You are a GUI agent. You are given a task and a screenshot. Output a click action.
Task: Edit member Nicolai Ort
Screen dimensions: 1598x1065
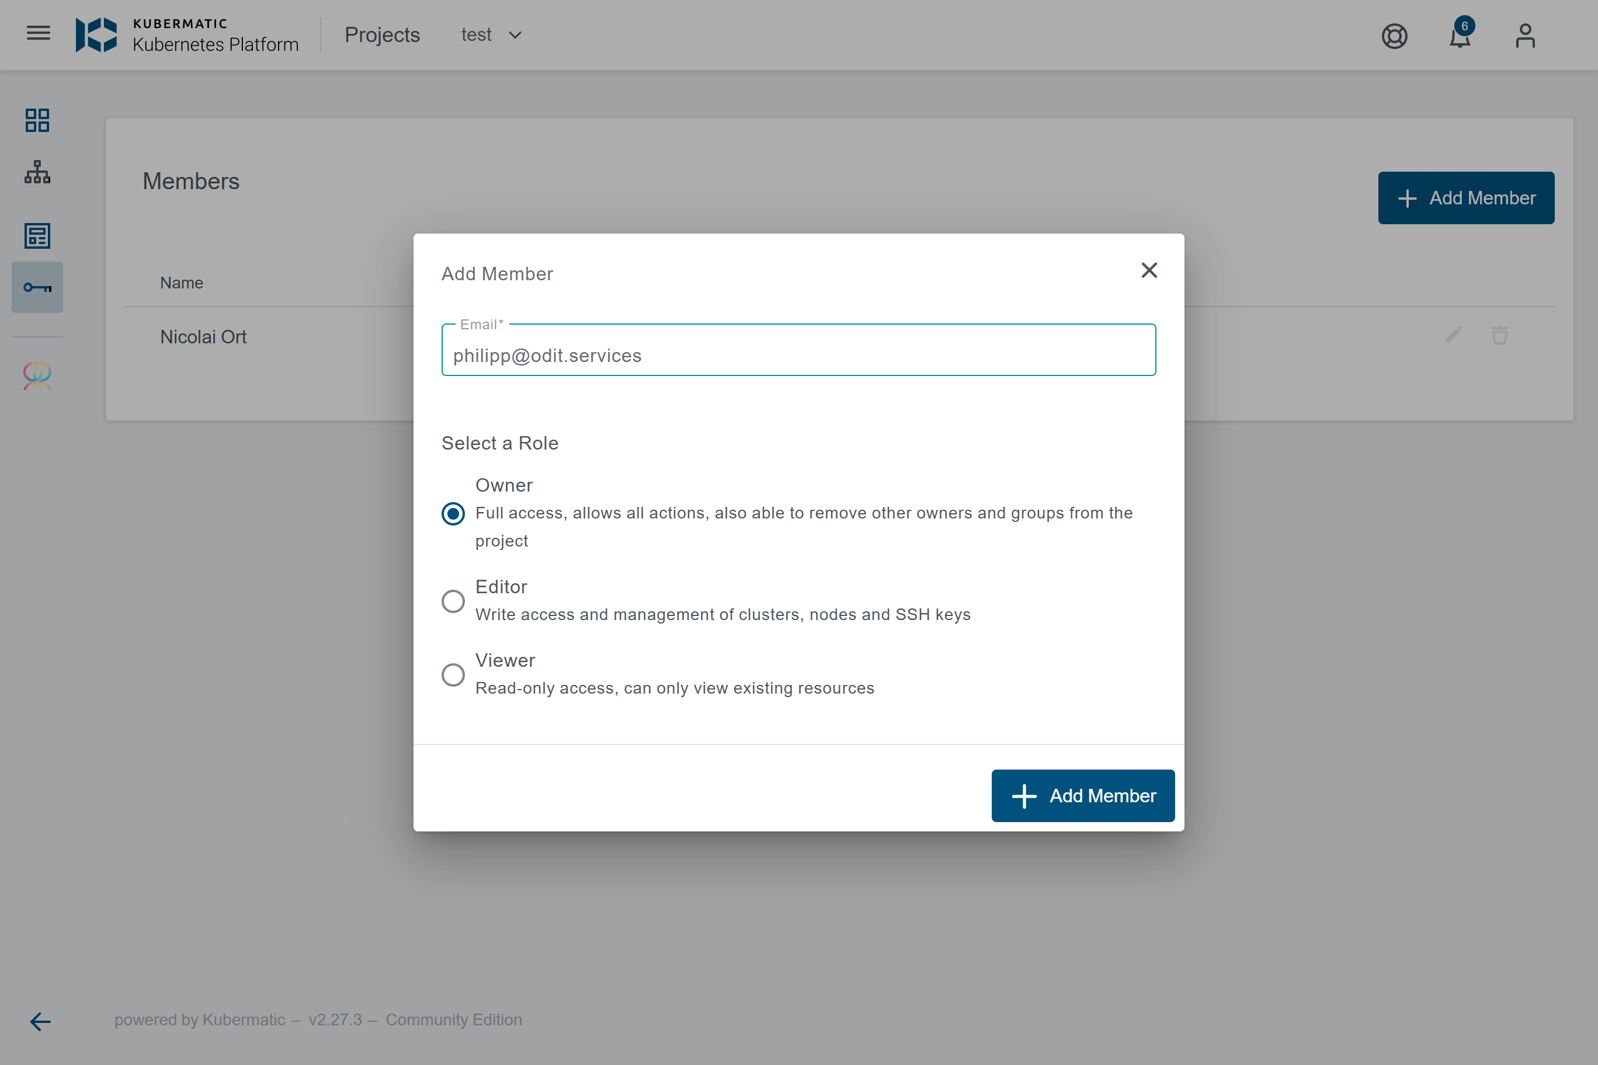(x=1453, y=335)
